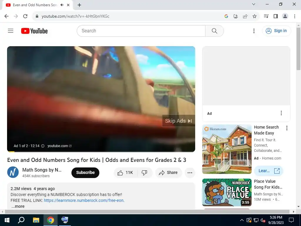Screen dimensions: 301x226
Task: Open the network tray icon
Action: click(x=256, y=220)
